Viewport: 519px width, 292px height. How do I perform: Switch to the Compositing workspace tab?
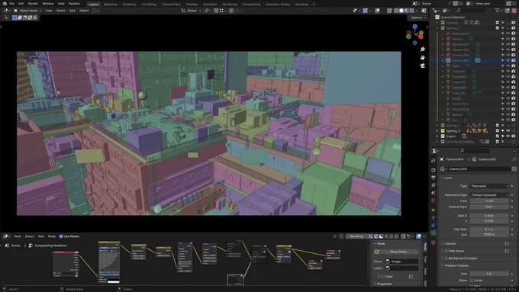click(x=252, y=5)
